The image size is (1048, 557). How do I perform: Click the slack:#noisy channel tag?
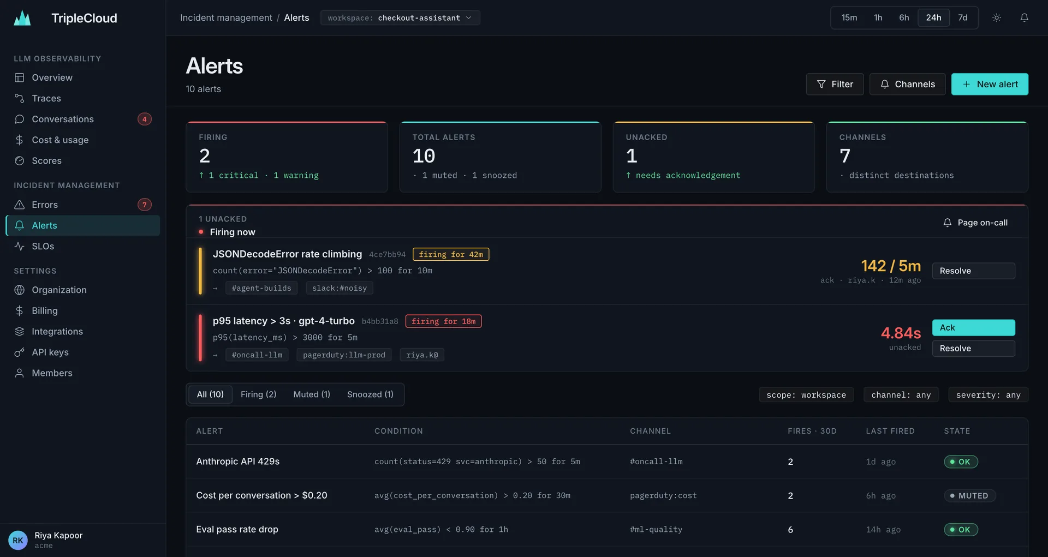(x=340, y=288)
